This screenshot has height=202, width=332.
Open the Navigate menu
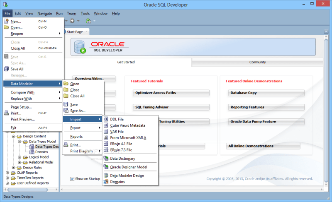point(45,14)
